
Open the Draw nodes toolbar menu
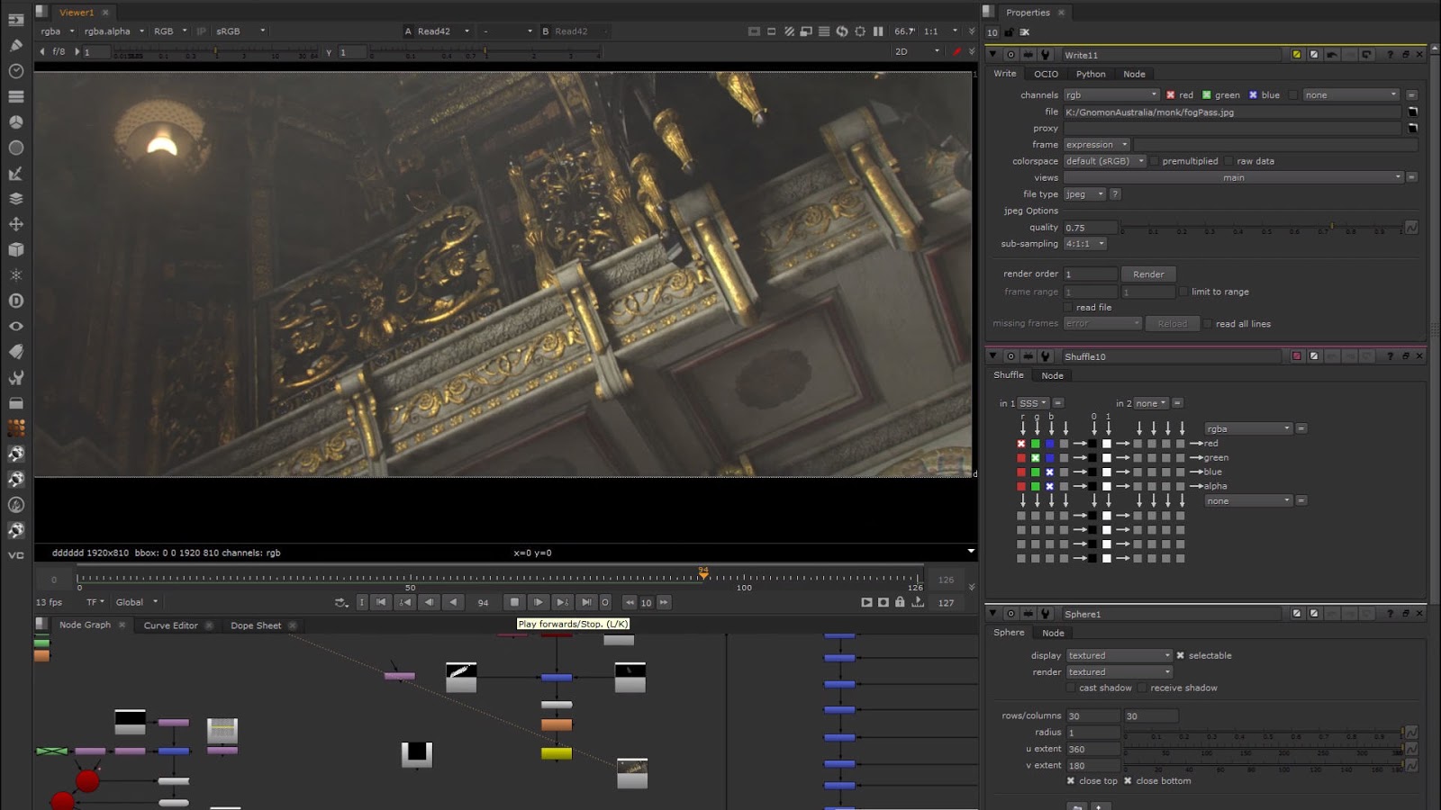point(15,45)
